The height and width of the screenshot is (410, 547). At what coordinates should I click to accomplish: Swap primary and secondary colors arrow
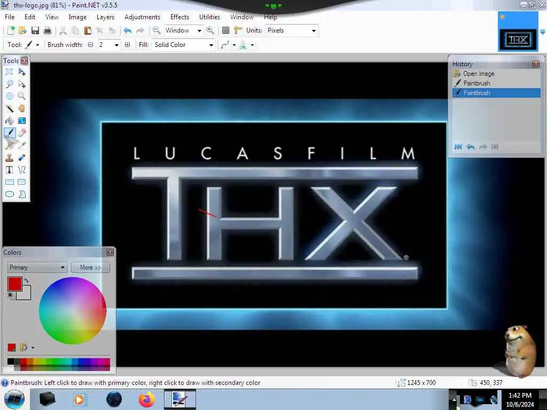pyautogui.click(x=27, y=280)
